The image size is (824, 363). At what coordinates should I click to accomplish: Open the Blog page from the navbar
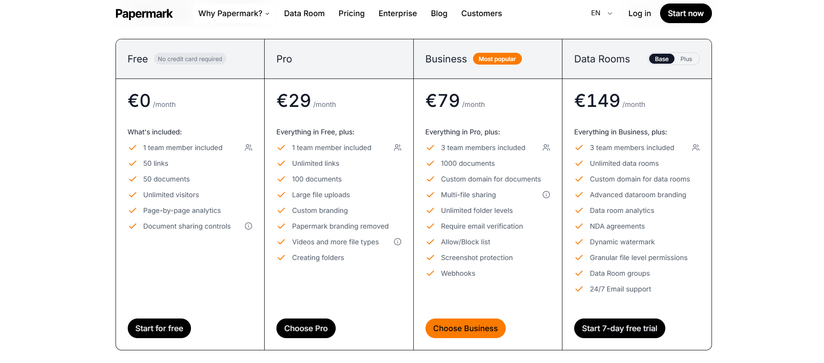pos(439,14)
